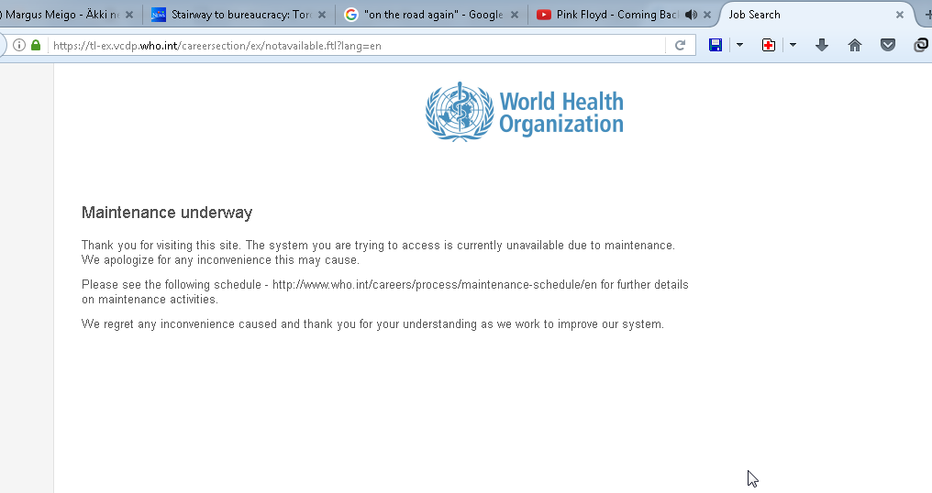
Task: Click the green secure padlock icon
Action: coord(36,45)
